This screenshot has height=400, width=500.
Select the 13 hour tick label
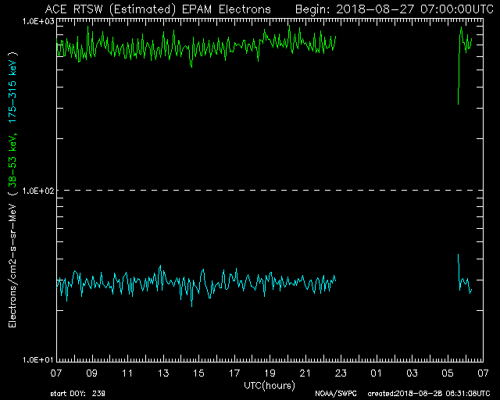[x=163, y=373]
